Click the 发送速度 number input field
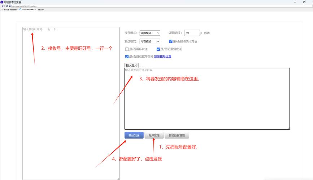 click(x=192, y=33)
